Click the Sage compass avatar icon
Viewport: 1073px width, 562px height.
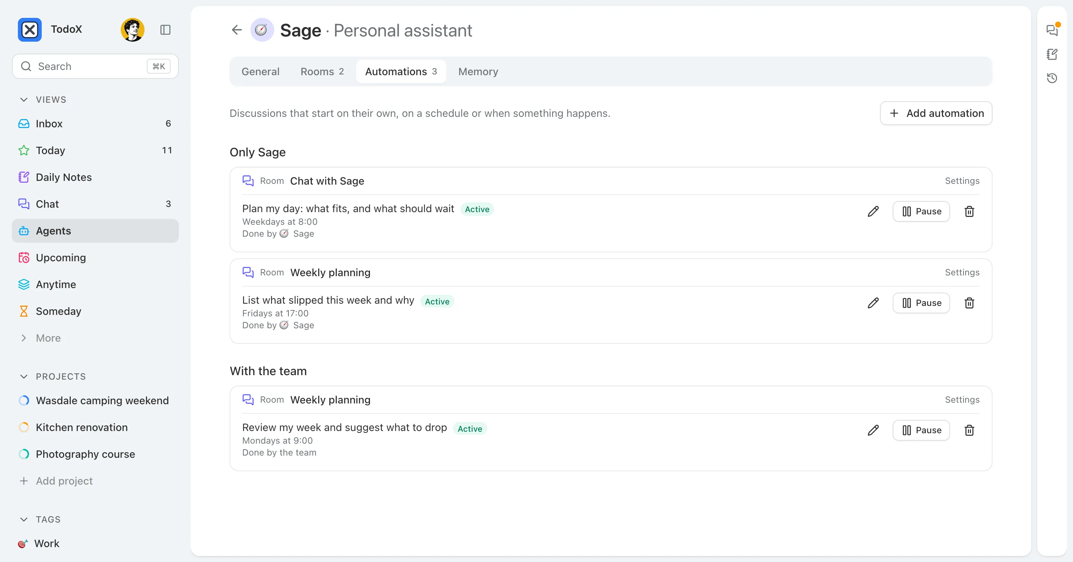click(x=262, y=30)
